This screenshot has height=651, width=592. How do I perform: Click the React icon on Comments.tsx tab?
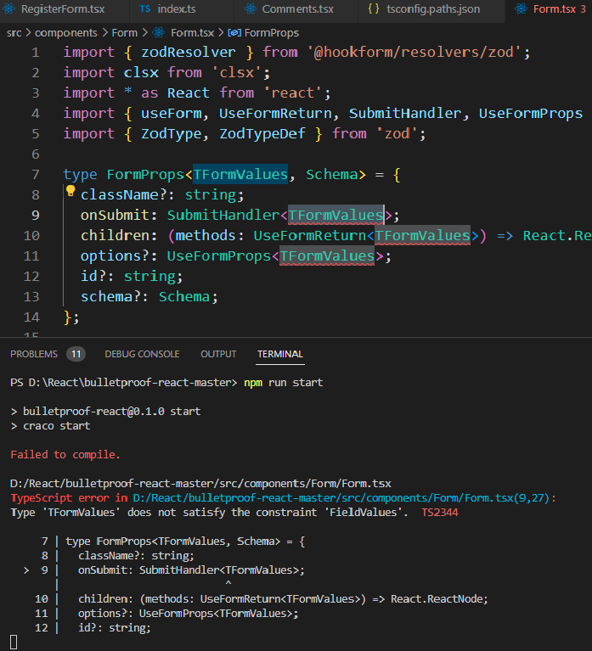click(251, 8)
